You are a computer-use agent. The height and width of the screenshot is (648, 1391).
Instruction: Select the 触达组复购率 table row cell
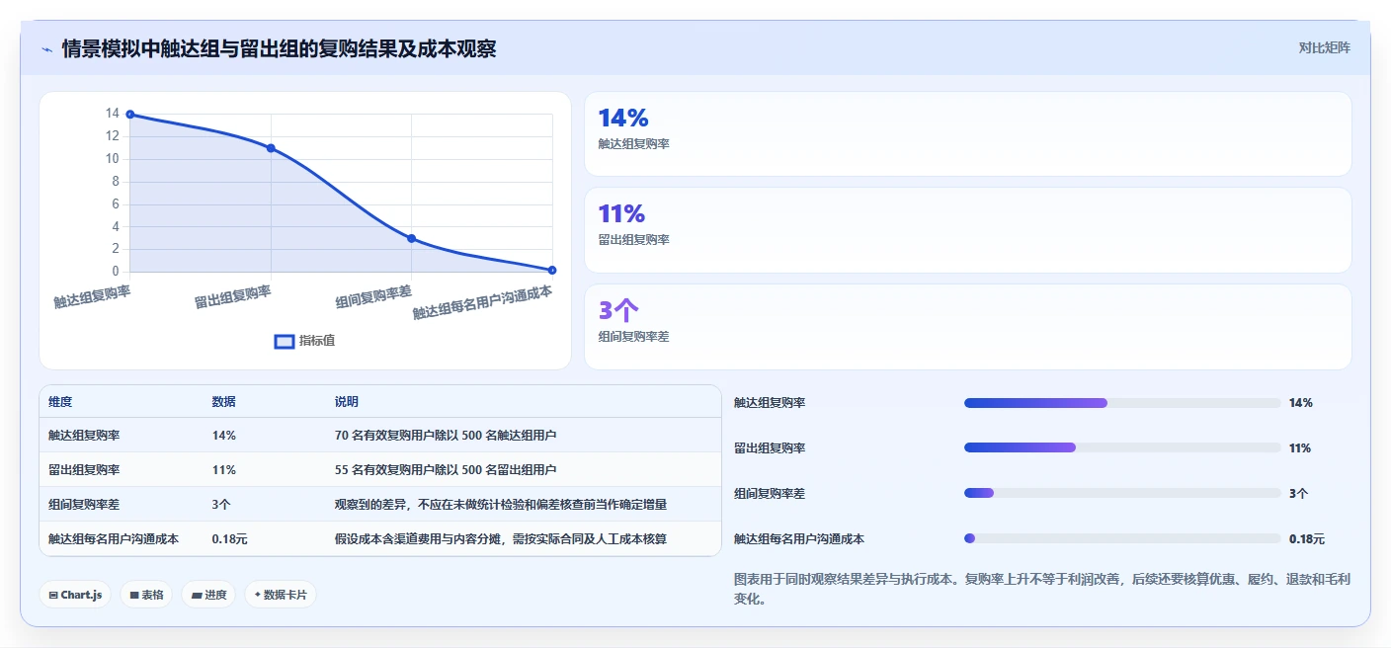tap(84, 435)
